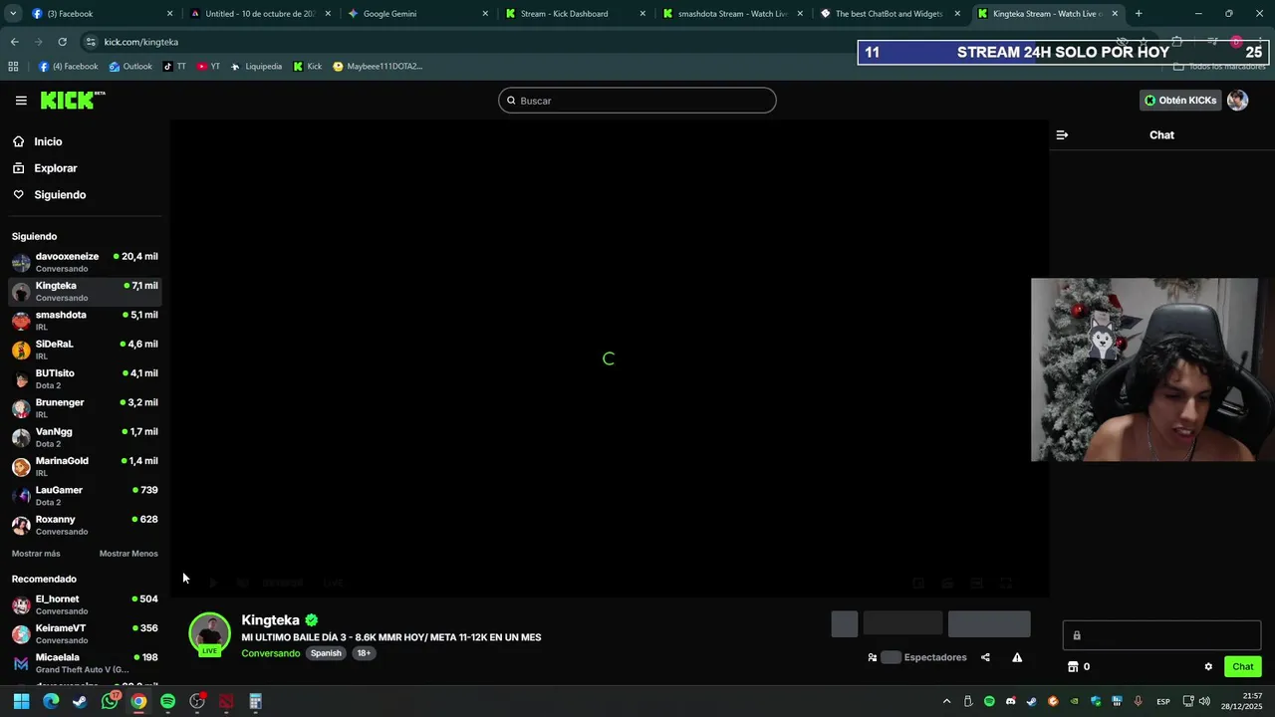This screenshot has width=1275, height=717.
Task: Switch to the smashdota Stream tab
Action: click(732, 14)
